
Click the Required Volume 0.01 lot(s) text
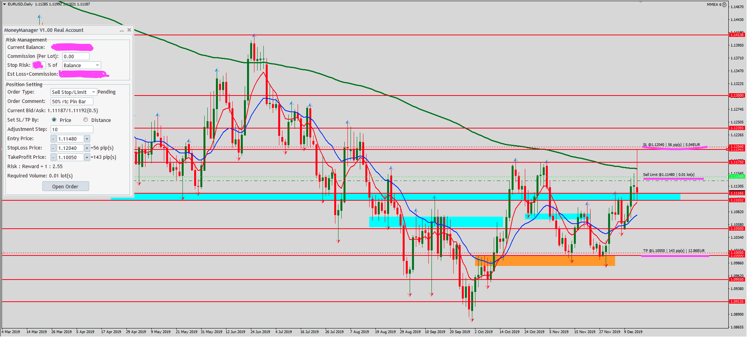[x=40, y=175]
